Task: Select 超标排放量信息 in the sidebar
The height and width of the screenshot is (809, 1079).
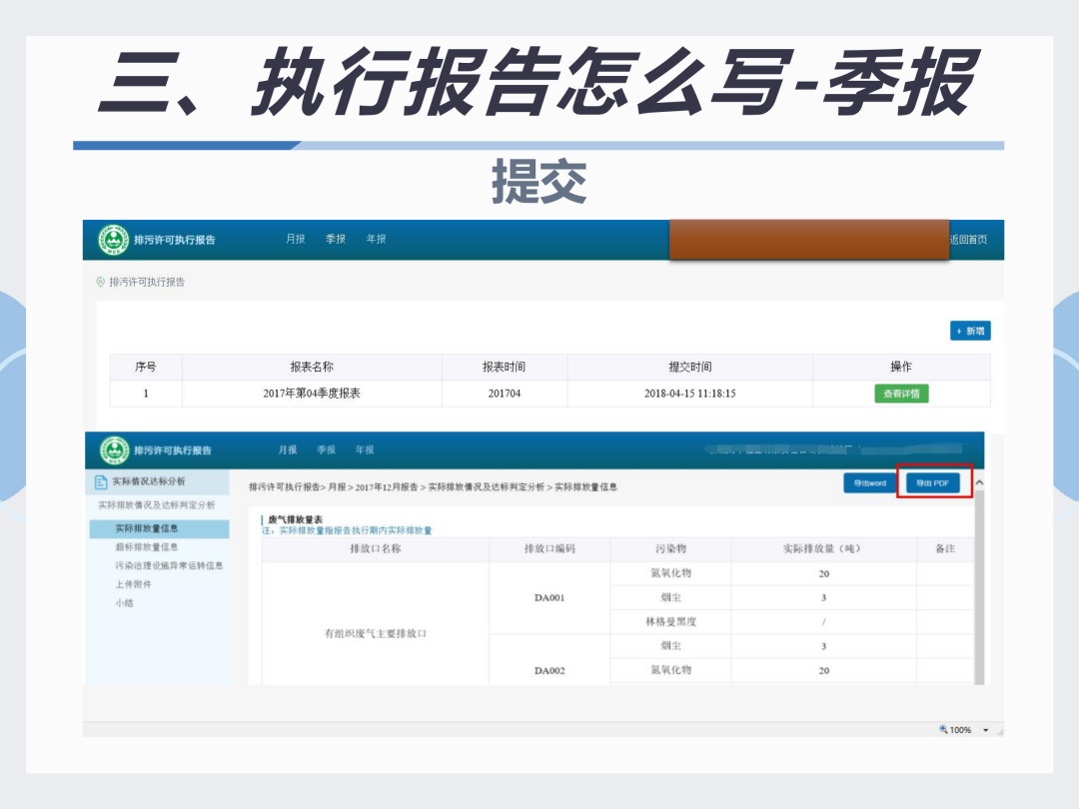Action: (x=147, y=547)
